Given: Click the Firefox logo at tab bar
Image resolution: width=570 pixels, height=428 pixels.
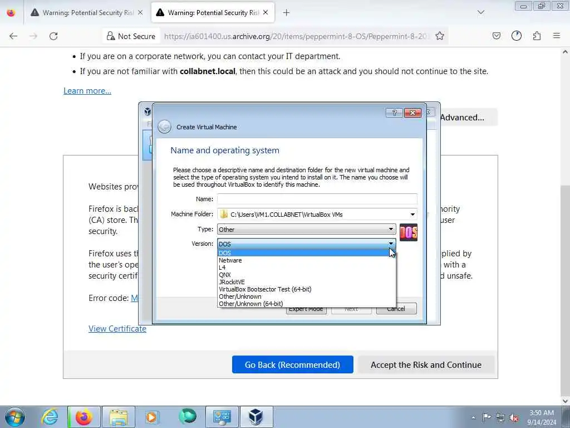Looking at the screenshot, I should (11, 13).
